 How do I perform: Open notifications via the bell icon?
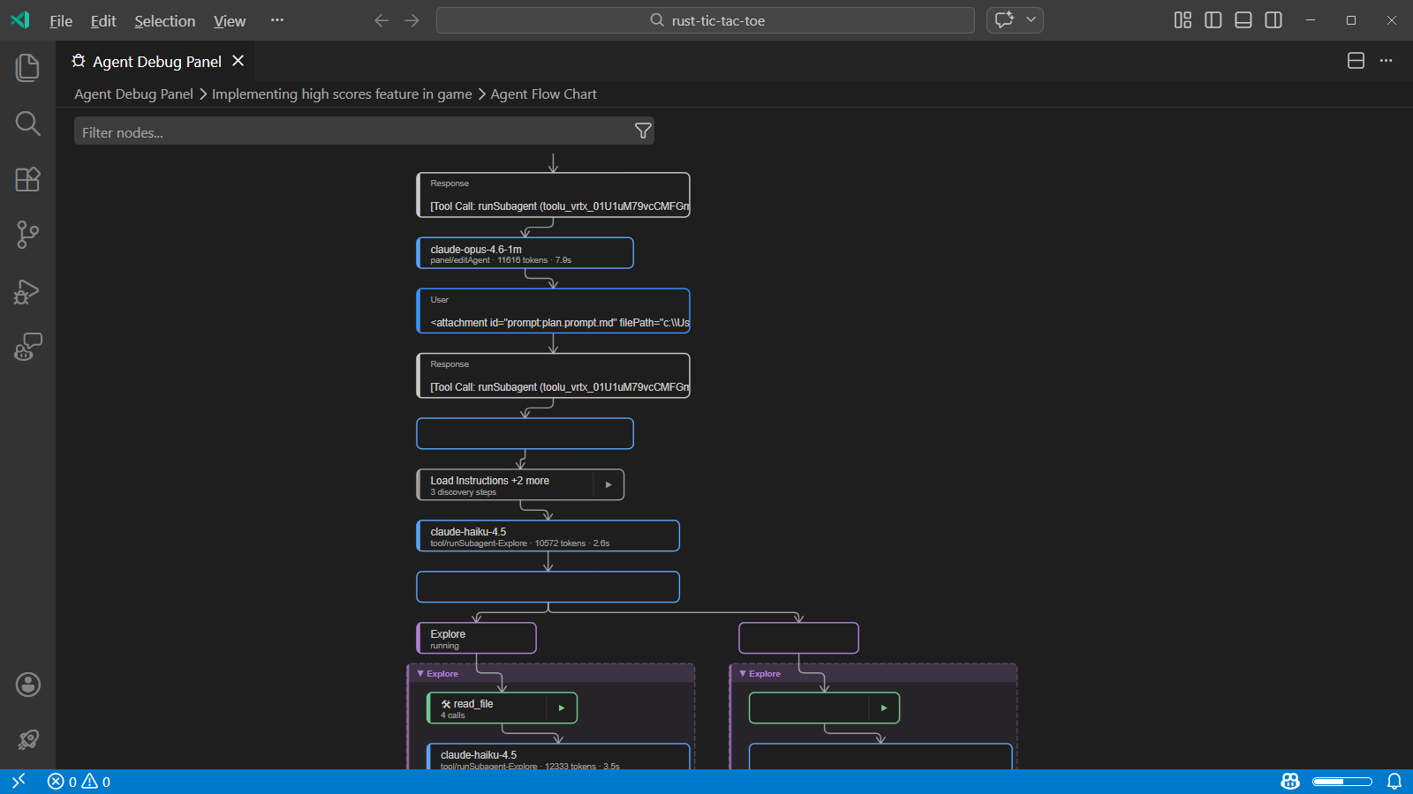pos(1394,781)
